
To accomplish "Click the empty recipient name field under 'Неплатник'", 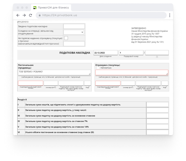I will tap(132, 72).
